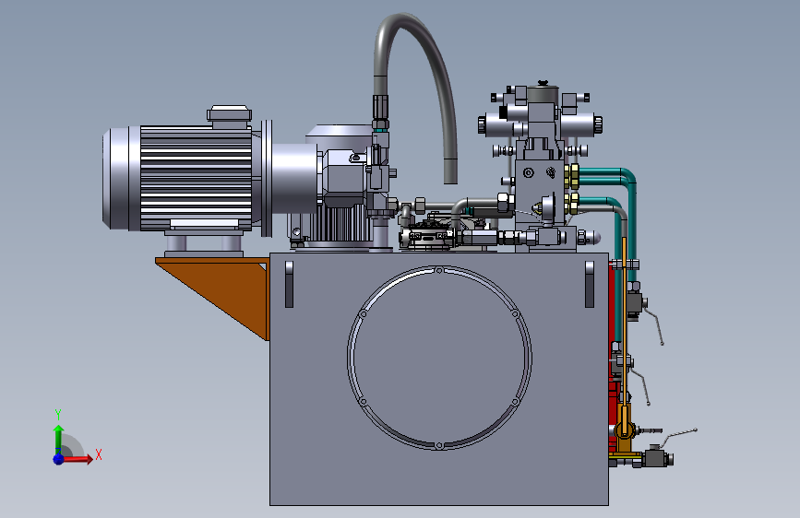
Task: Select the top bolt of the circular cover
Action: coord(439,270)
